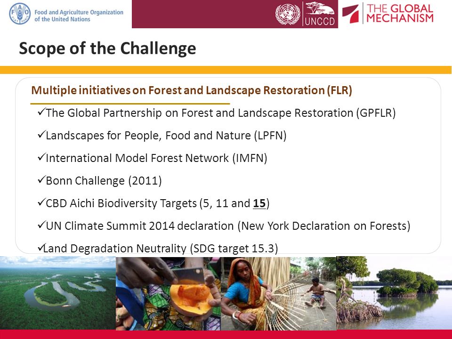Click the 'Scope of the Challenge' title

coord(107,48)
